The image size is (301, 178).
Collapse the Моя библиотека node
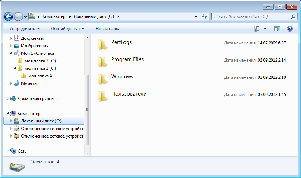point(11,53)
